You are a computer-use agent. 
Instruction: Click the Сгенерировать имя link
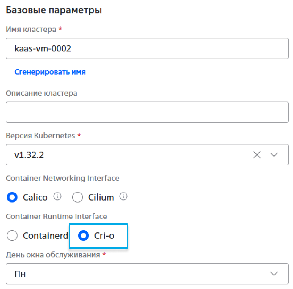click(50, 72)
